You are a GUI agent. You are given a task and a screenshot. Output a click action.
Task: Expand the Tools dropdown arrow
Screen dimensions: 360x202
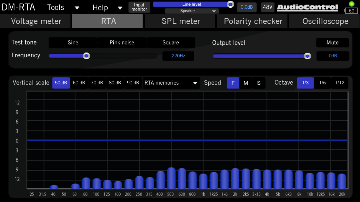[77, 8]
